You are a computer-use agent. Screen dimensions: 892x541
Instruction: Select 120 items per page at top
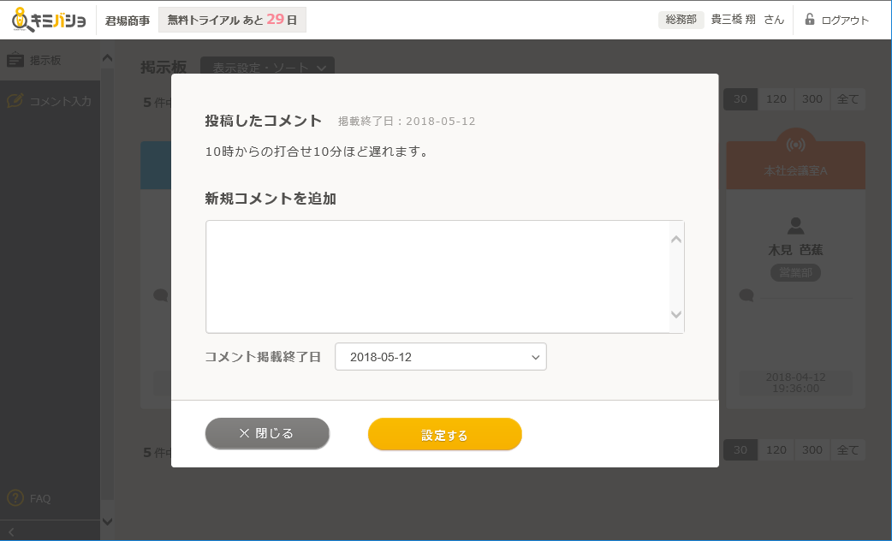pos(776,99)
